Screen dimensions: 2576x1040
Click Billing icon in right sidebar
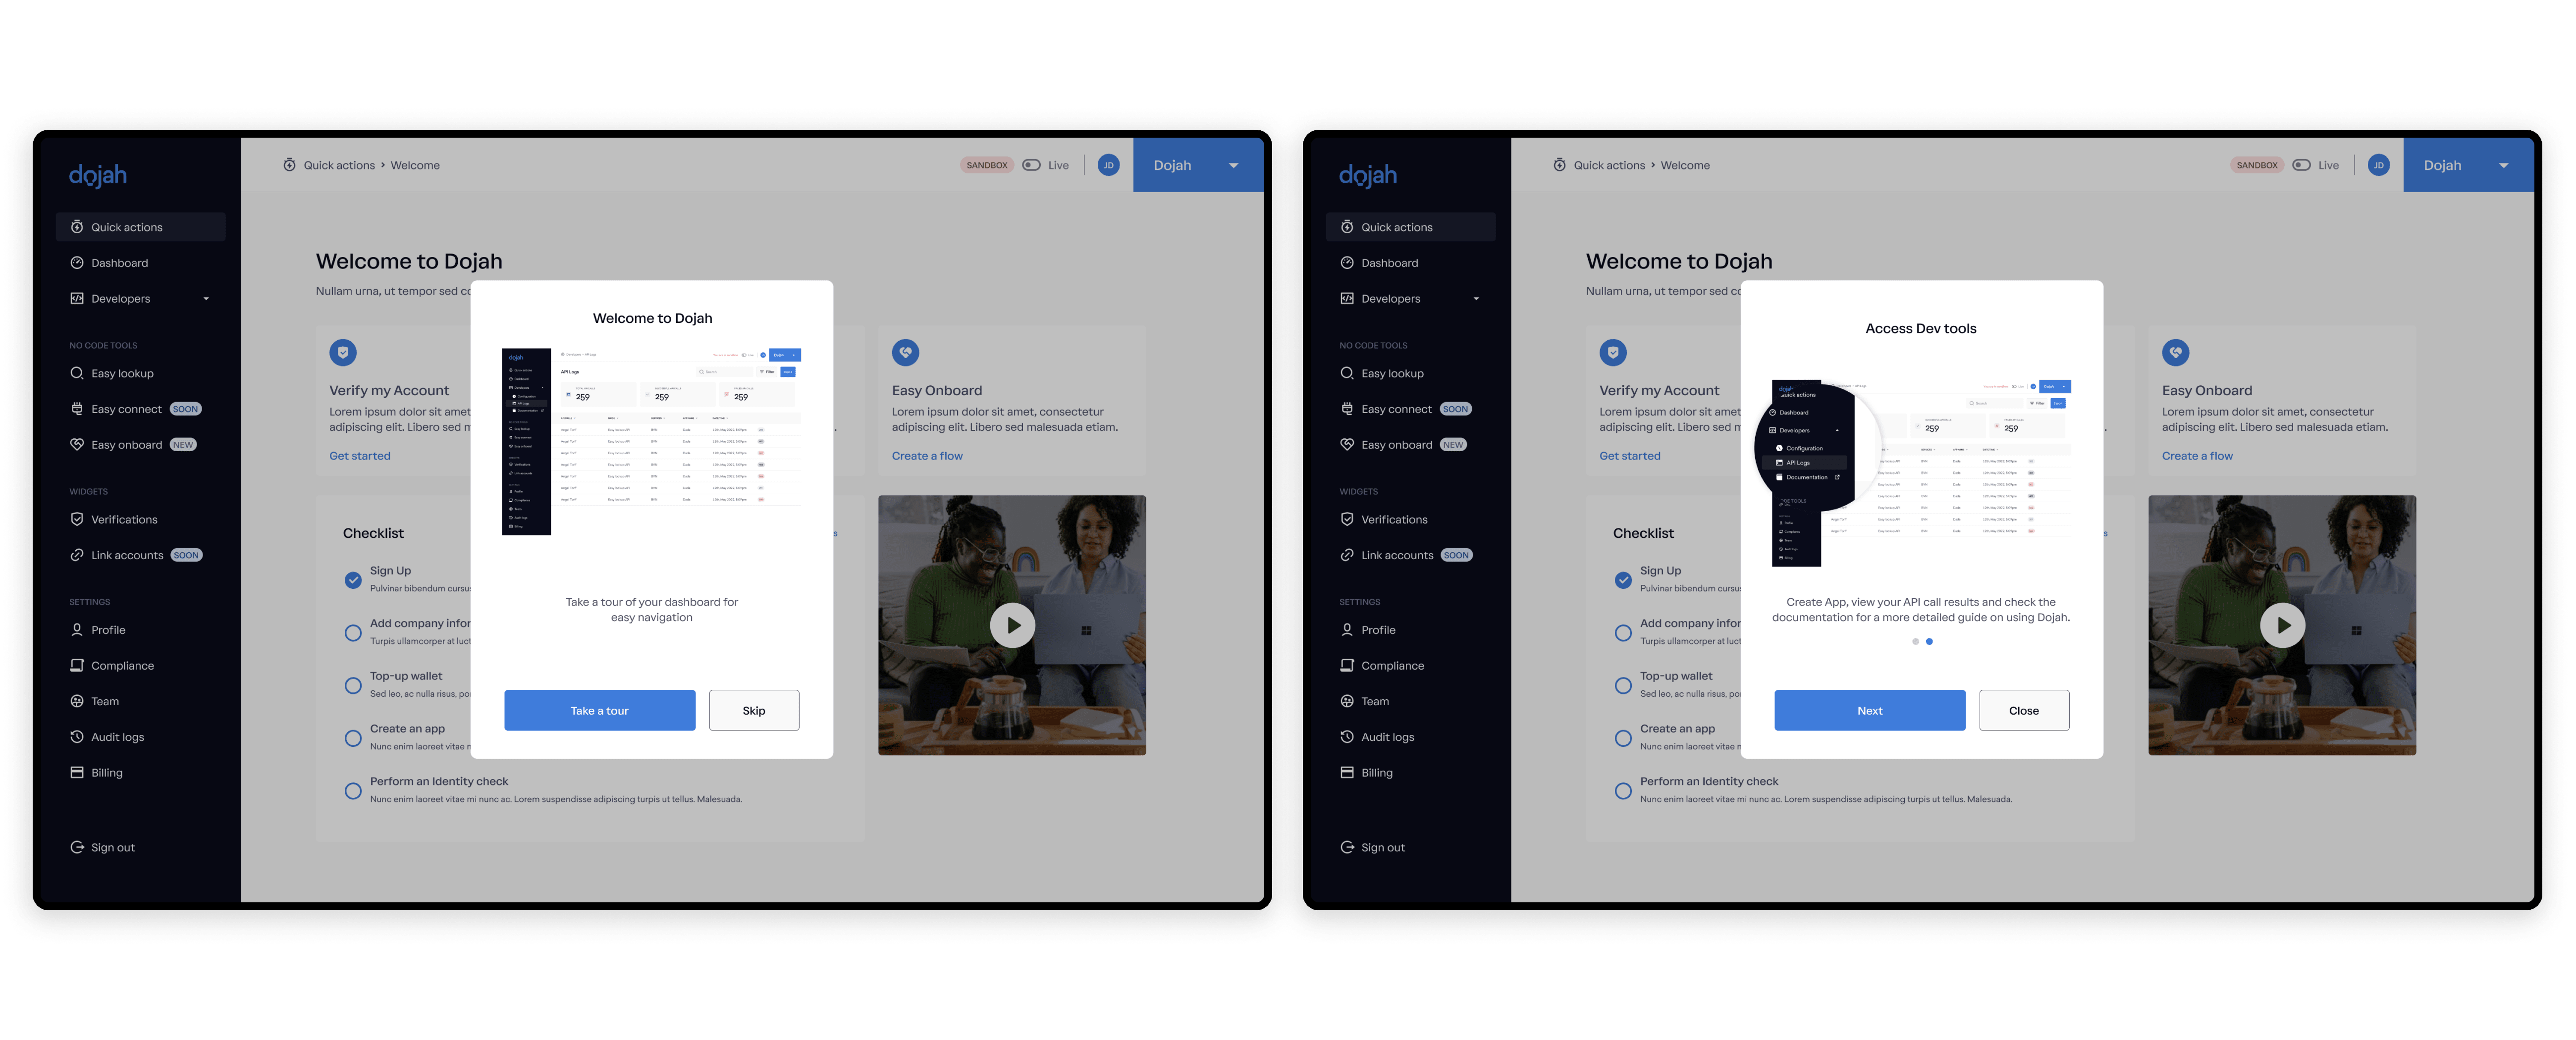tap(1347, 773)
